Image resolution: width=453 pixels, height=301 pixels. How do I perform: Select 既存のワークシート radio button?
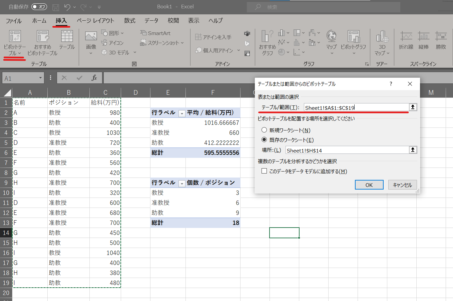[x=264, y=139]
